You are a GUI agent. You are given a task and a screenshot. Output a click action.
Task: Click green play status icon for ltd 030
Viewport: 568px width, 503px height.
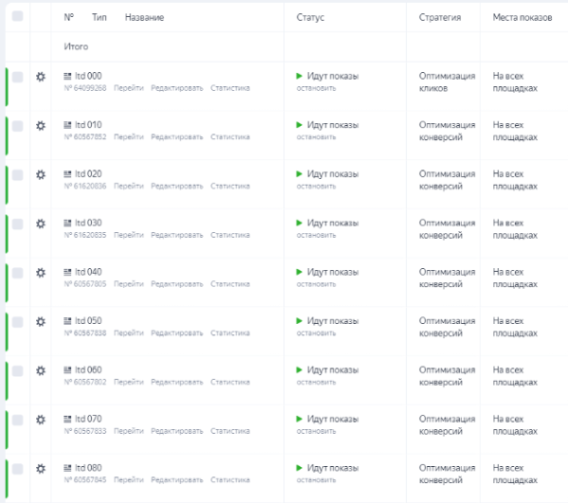coord(300,223)
